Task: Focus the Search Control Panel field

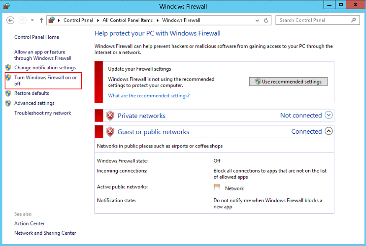Action: point(317,20)
